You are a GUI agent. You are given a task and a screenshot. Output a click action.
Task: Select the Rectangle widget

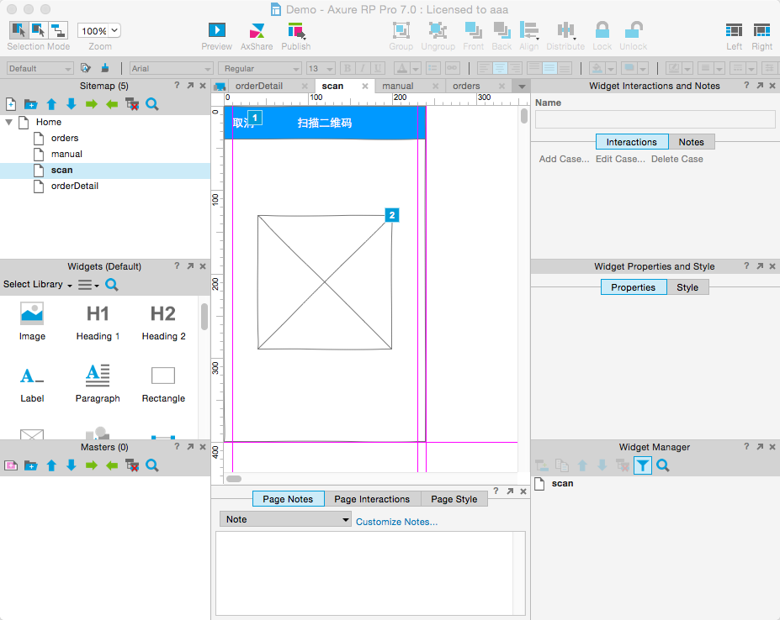coord(163,384)
